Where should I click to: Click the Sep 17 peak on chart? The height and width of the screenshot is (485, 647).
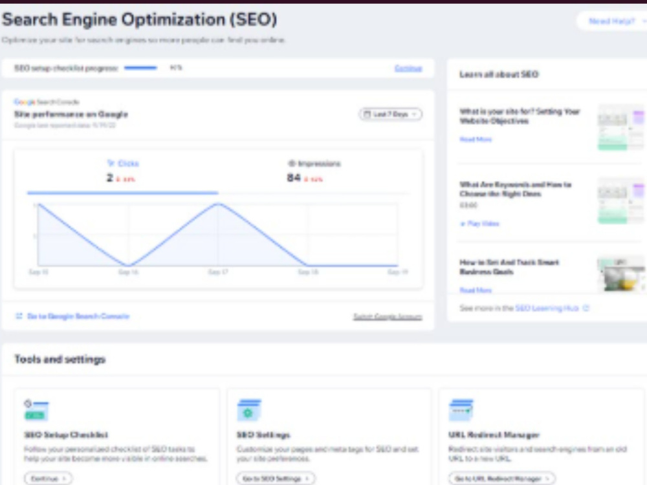[x=218, y=204]
